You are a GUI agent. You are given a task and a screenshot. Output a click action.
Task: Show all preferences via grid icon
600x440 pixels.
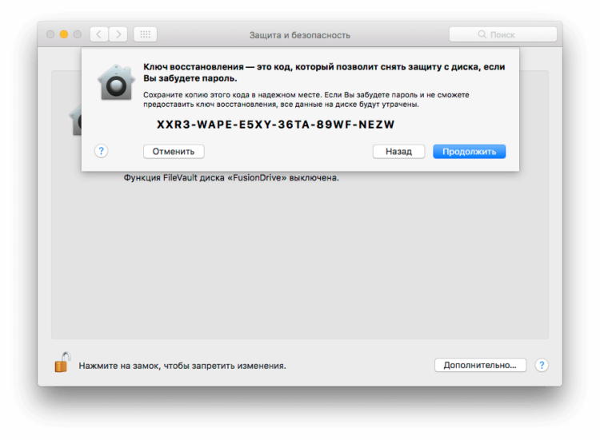coord(145,34)
